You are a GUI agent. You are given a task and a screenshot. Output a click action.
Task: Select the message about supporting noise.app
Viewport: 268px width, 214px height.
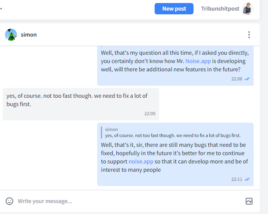(x=175, y=154)
